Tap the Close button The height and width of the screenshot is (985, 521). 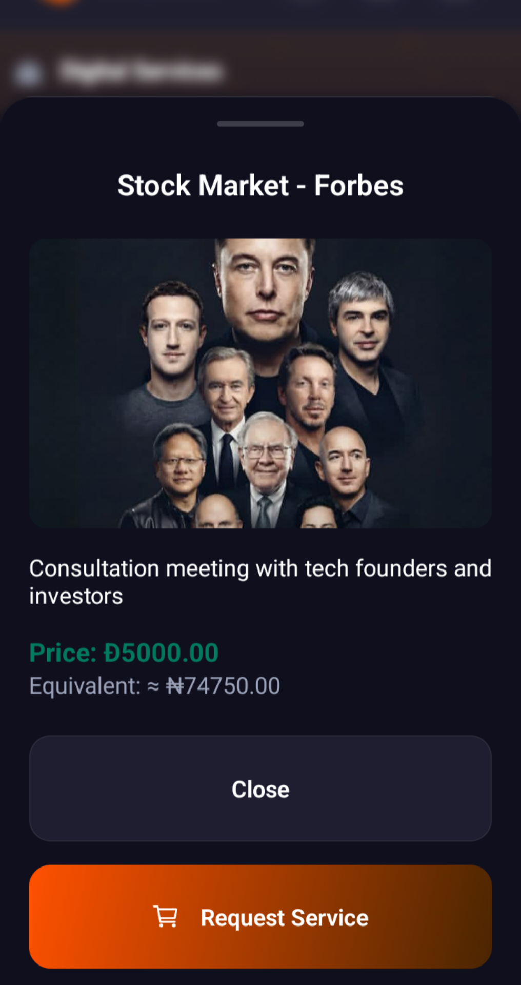260,789
